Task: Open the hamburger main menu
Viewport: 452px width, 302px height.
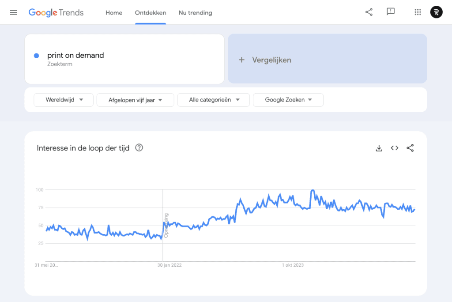Action: 13,12
